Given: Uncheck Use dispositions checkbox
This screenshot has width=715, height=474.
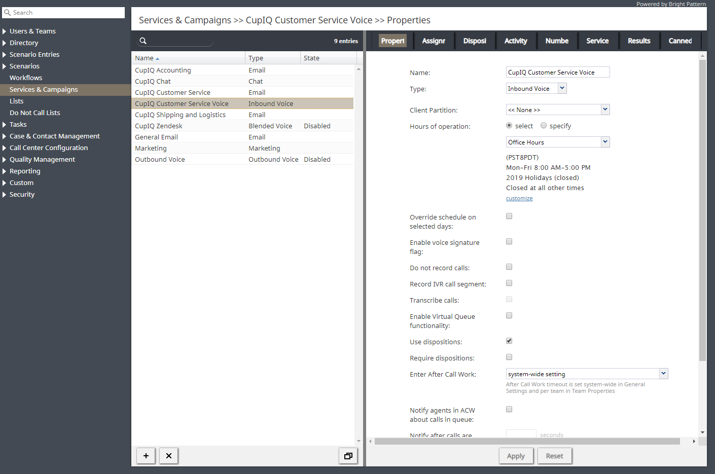Looking at the screenshot, I should 509,341.
